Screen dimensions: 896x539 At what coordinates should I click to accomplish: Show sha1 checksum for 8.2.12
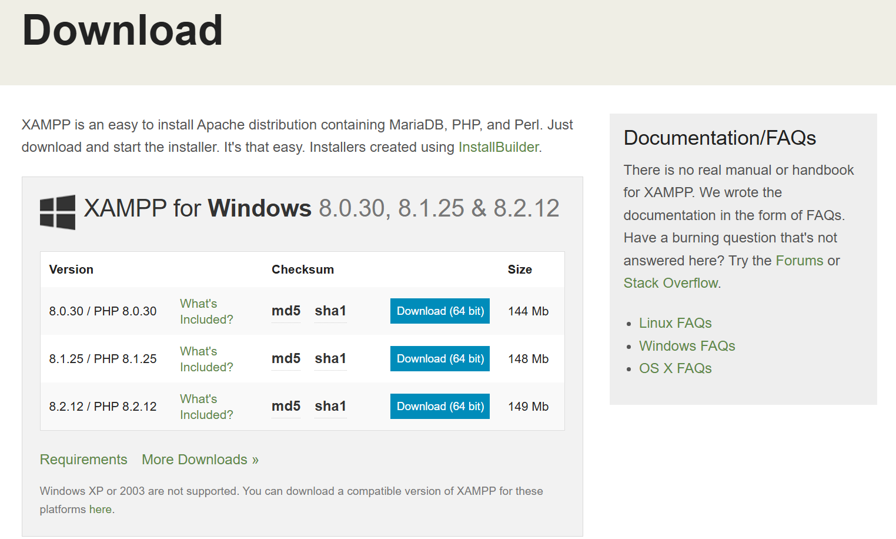point(330,406)
